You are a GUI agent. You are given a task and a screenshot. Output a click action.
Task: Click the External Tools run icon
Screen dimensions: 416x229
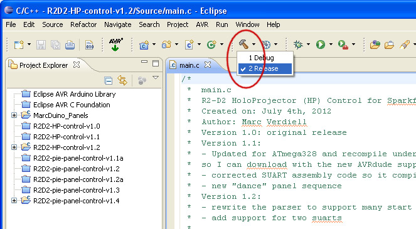coord(343,45)
